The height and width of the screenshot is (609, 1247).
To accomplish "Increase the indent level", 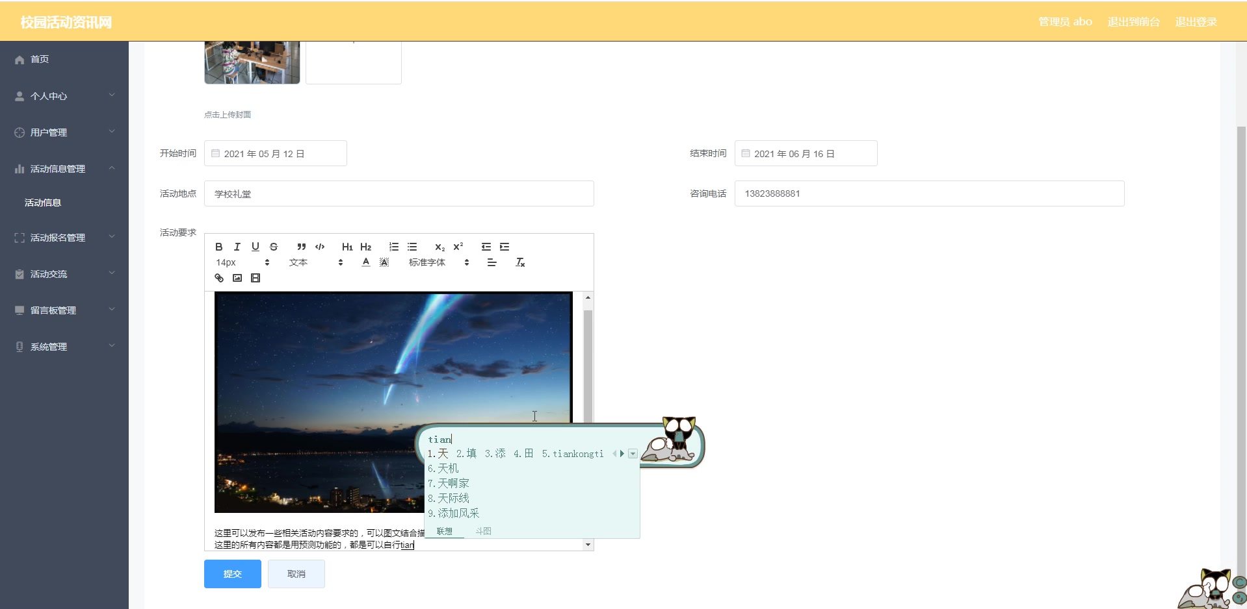I will [505, 247].
